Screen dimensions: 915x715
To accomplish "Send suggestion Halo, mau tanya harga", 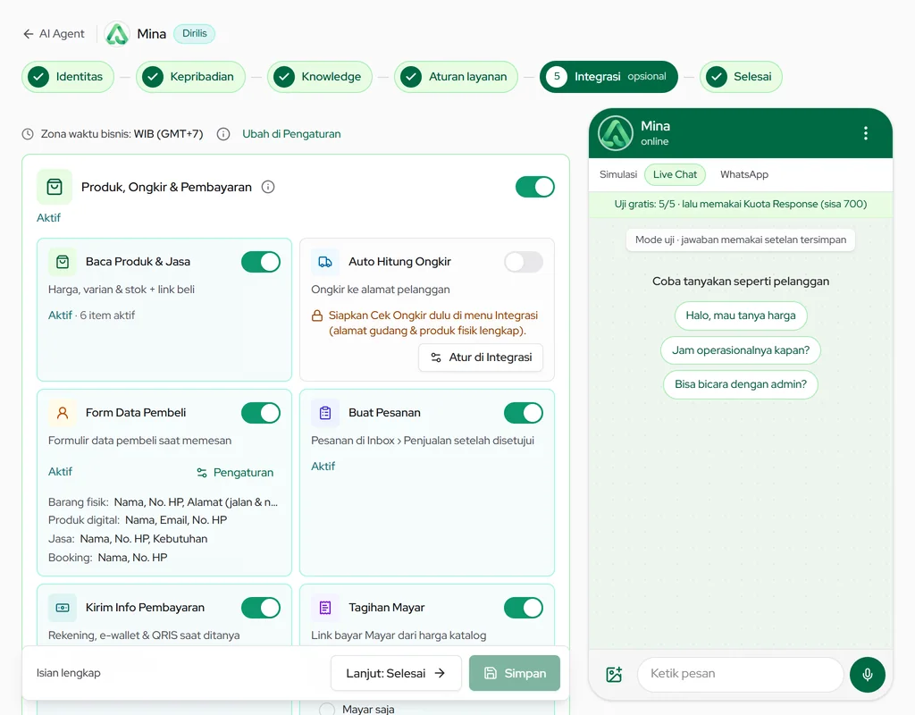I will [x=741, y=315].
